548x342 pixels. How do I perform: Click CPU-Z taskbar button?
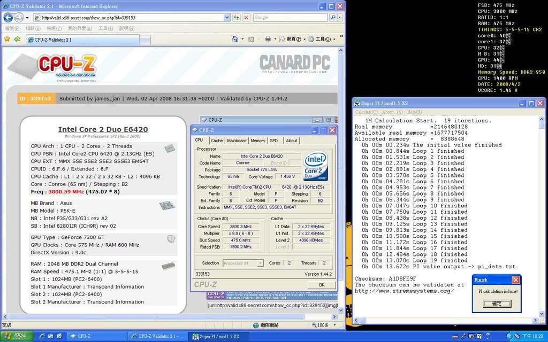96,336
